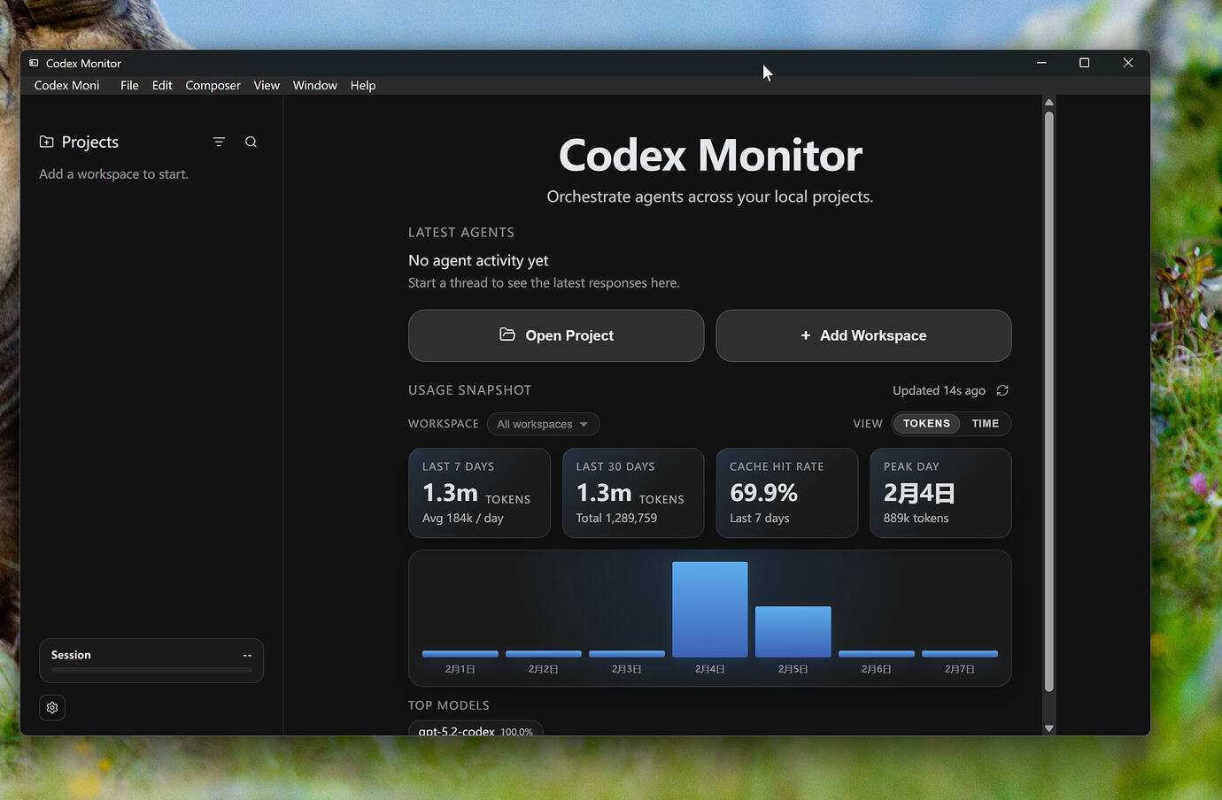1222x800 pixels.
Task: Open the View menu
Action: pyautogui.click(x=267, y=85)
